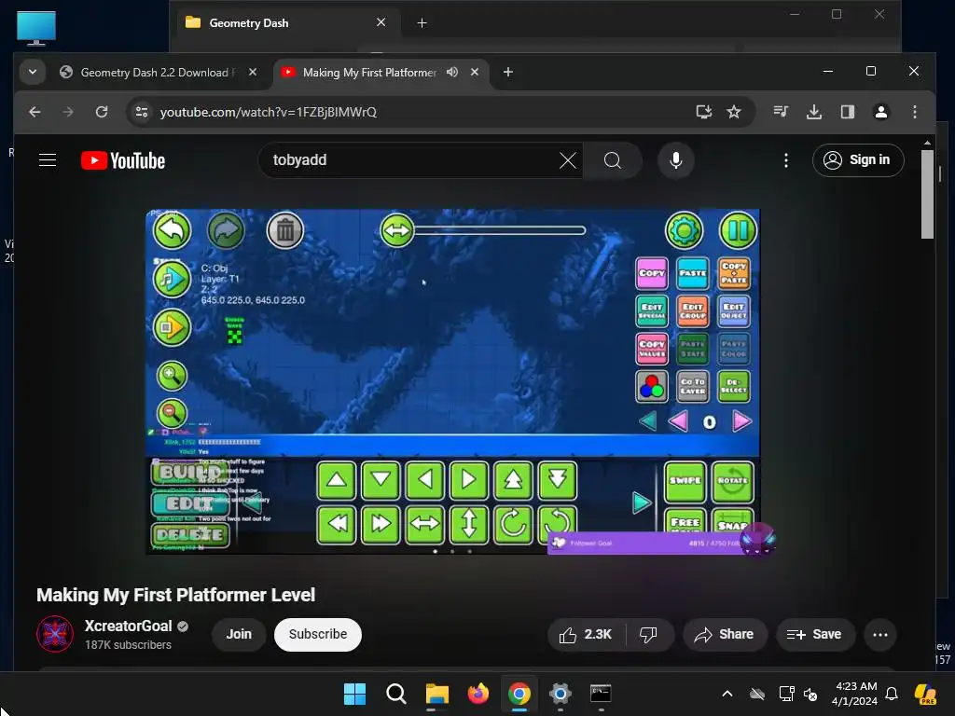Join the XcreatorGoal channel

point(239,634)
